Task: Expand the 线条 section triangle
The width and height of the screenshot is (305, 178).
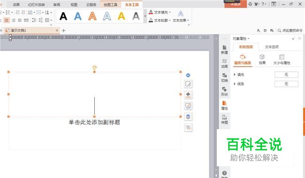Action: coord(235,84)
